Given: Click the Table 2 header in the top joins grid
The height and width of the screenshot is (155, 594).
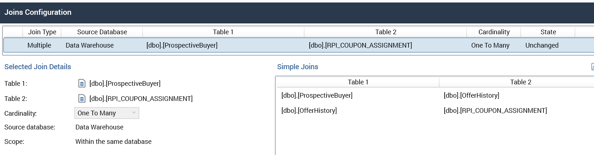Looking at the screenshot, I should coord(385,32).
